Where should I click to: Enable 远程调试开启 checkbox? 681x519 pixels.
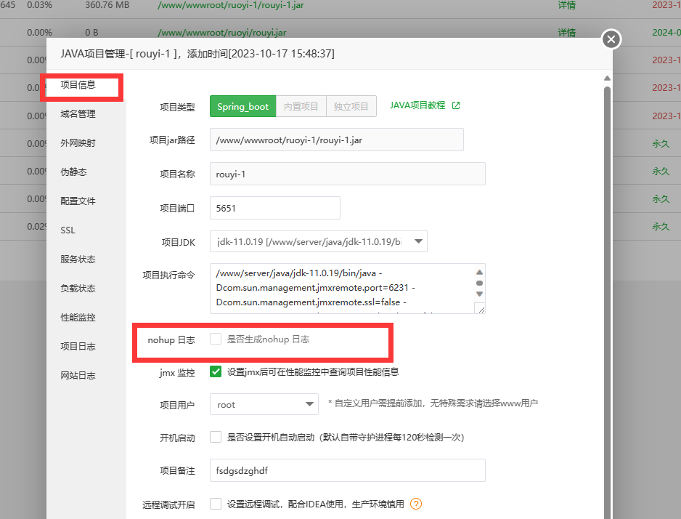pyautogui.click(x=216, y=504)
